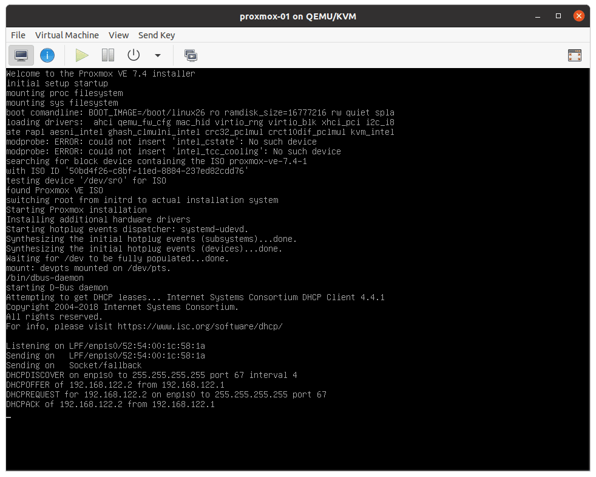Image resolution: width=596 pixels, height=477 pixels.
Task: Click 'DHCPREQUEST for 192.168.122.2' line
Action: (x=166, y=394)
